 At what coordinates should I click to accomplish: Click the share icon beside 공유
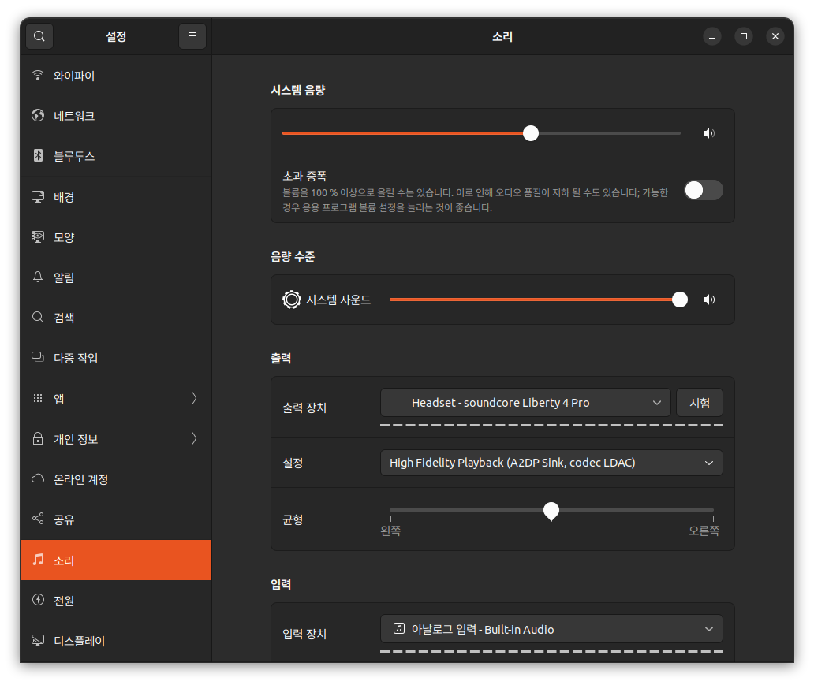[38, 519]
